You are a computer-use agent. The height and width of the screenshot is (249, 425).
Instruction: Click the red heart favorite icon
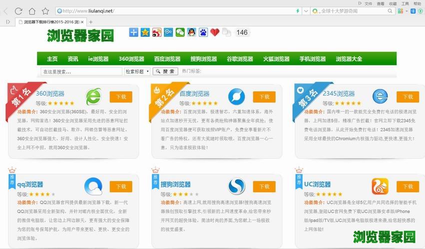215,32
